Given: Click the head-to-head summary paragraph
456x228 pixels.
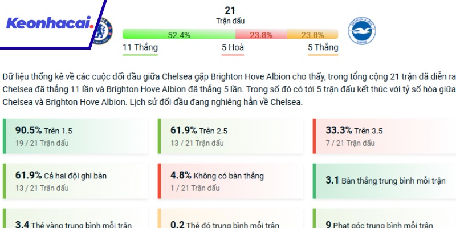Looking at the screenshot, I should (x=228, y=89).
